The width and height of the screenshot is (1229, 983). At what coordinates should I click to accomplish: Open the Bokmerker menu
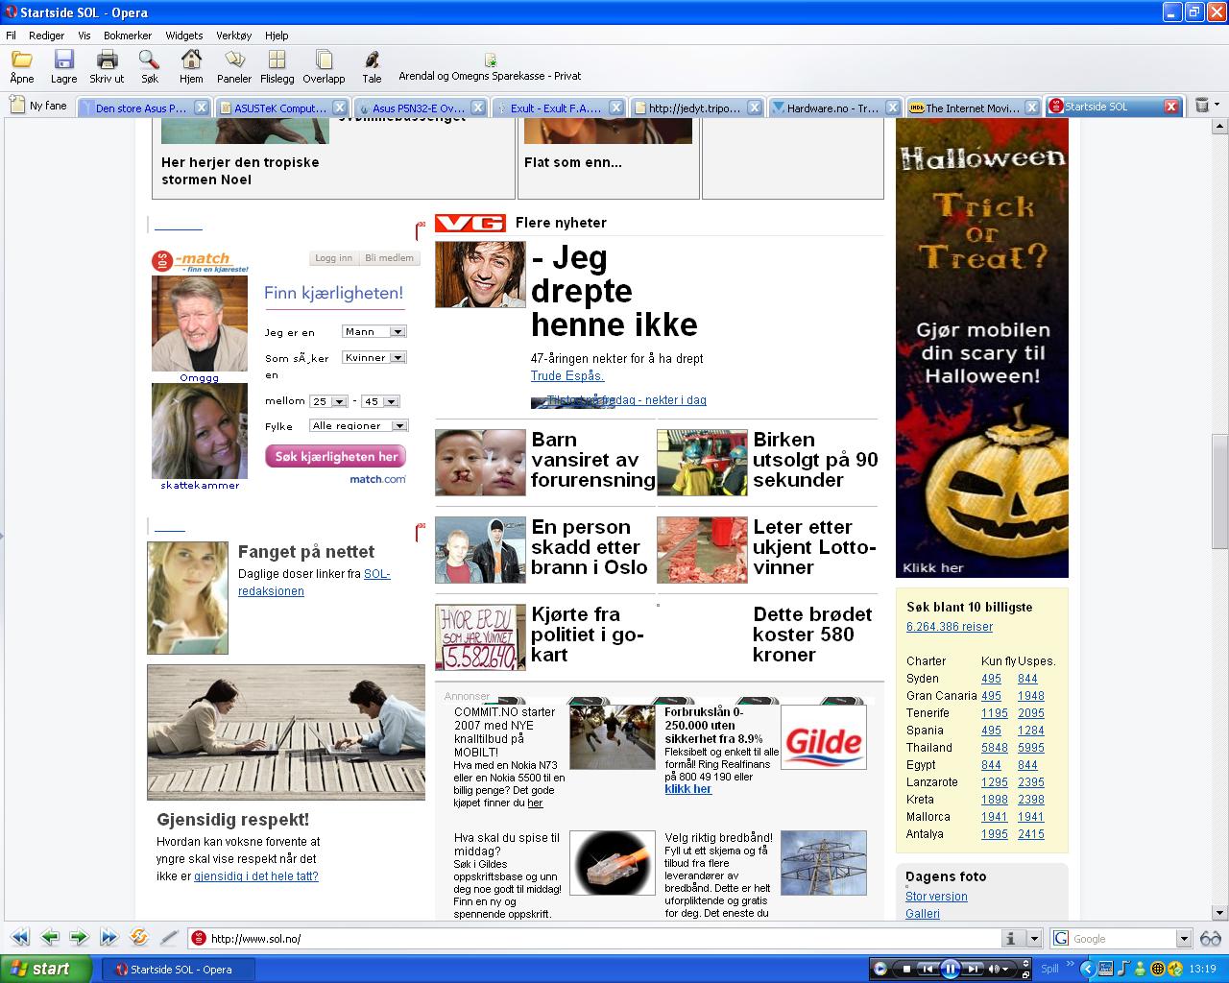point(128,36)
